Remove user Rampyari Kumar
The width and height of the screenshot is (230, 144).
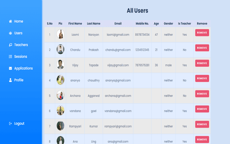[202, 124]
